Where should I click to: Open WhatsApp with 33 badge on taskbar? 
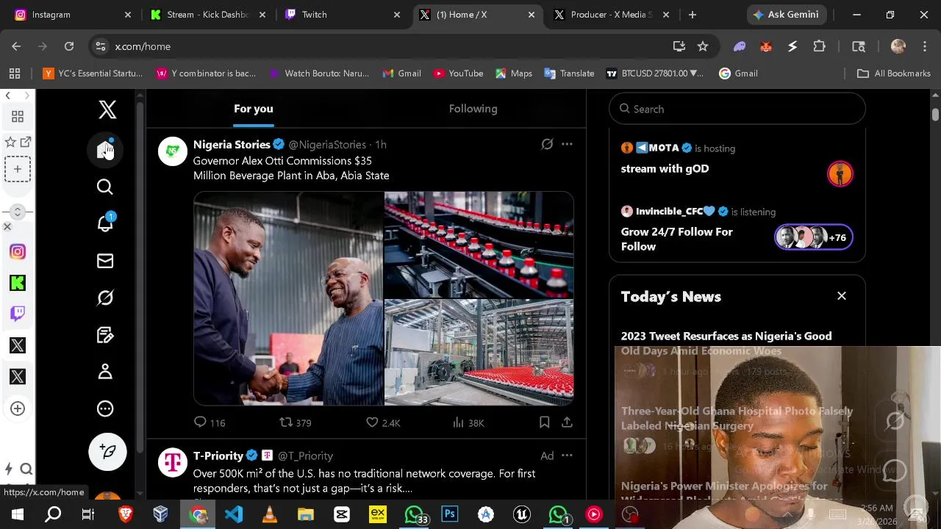tap(415, 515)
